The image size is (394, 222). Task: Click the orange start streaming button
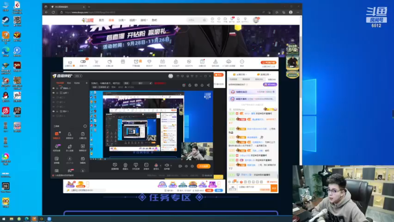(203, 166)
